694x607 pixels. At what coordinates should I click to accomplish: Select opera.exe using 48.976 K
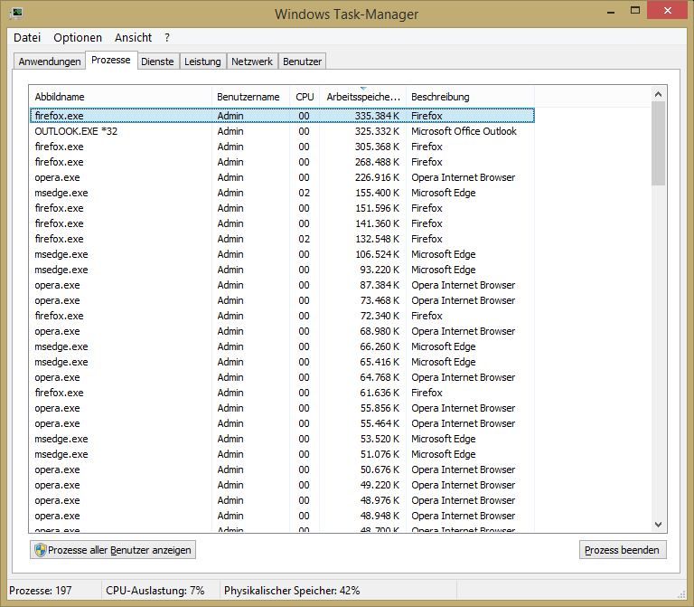click(282, 500)
